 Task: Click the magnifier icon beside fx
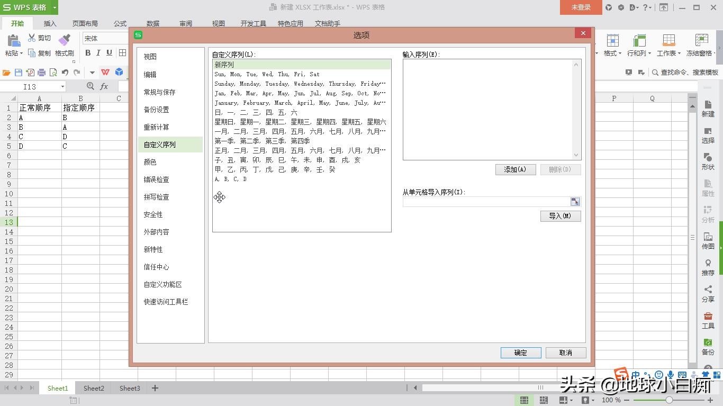click(x=90, y=86)
